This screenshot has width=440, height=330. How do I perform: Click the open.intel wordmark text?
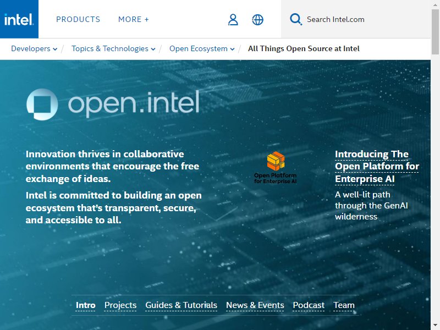click(134, 103)
